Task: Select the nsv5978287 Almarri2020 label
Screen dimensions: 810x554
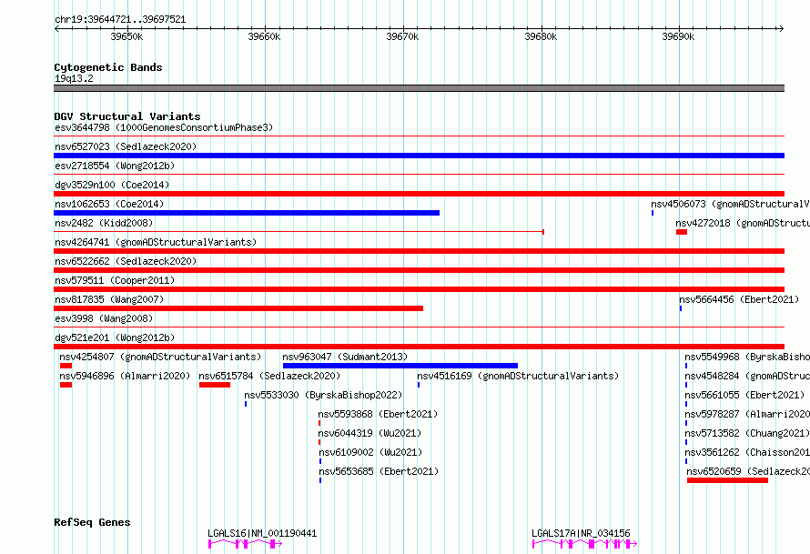Action: coord(747,414)
